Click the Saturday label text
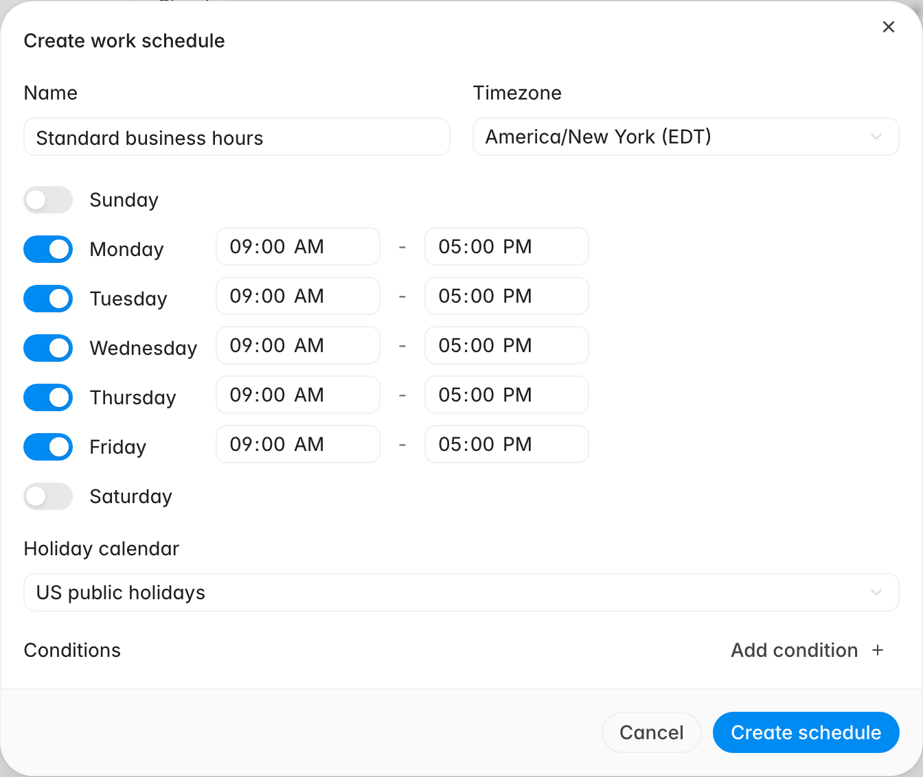Image resolution: width=923 pixels, height=777 pixels. [131, 496]
